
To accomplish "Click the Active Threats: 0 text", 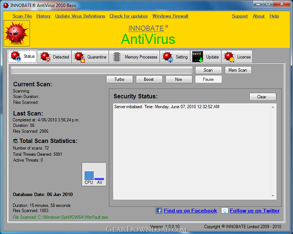I will (x=28, y=160).
